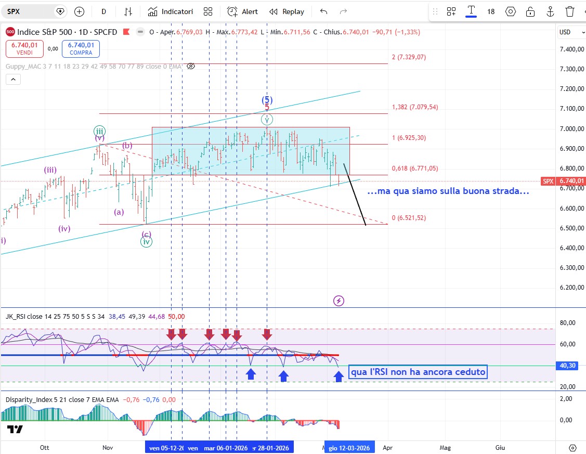Click the date label gio 12-03-2026
The image size is (586, 454).
349,448
